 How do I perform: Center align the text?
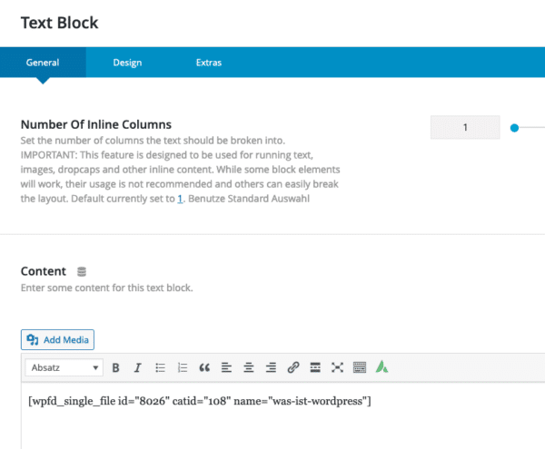(x=249, y=367)
